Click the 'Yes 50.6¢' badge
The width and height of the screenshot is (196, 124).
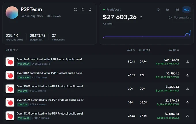pos(24,64)
